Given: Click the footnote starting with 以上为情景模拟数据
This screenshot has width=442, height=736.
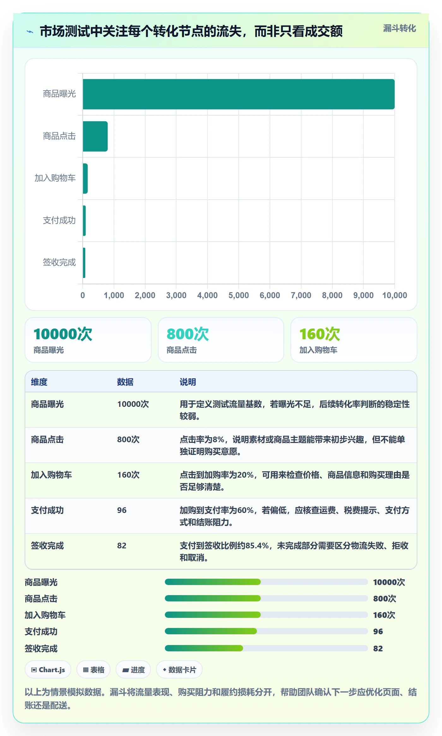Looking at the screenshot, I should [x=221, y=698].
